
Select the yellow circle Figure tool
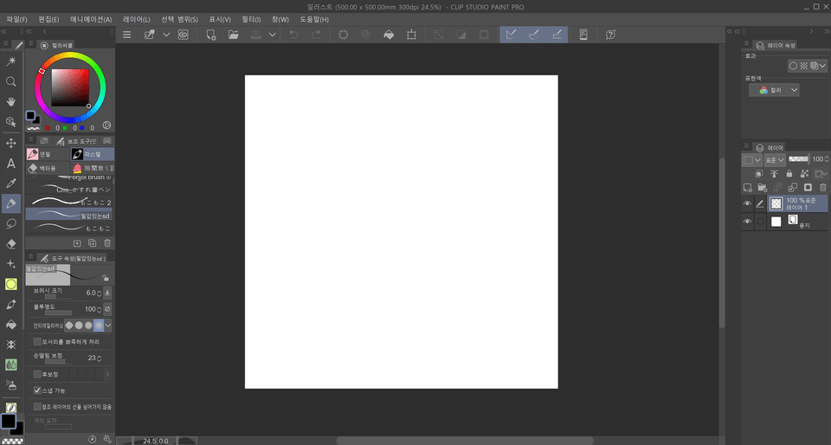click(x=10, y=285)
